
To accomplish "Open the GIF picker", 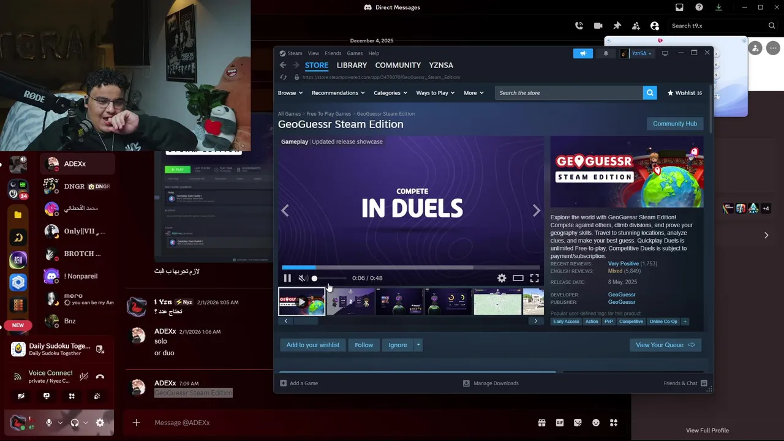I will 559,423.
